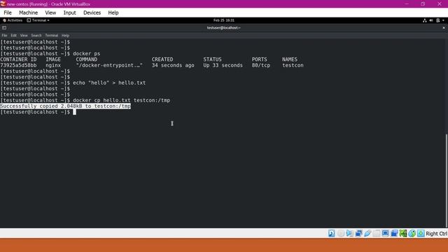Click network adapter status icon
448x252 pixels.
(358, 233)
